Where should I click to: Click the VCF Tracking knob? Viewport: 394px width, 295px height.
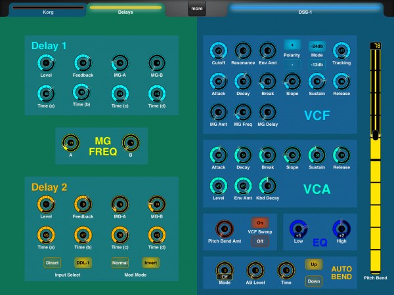(341, 51)
